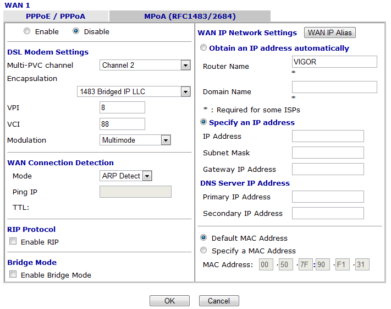Image resolution: width=391 pixels, height=309 pixels.
Task: Select the Disable radio button
Action: pos(76,31)
